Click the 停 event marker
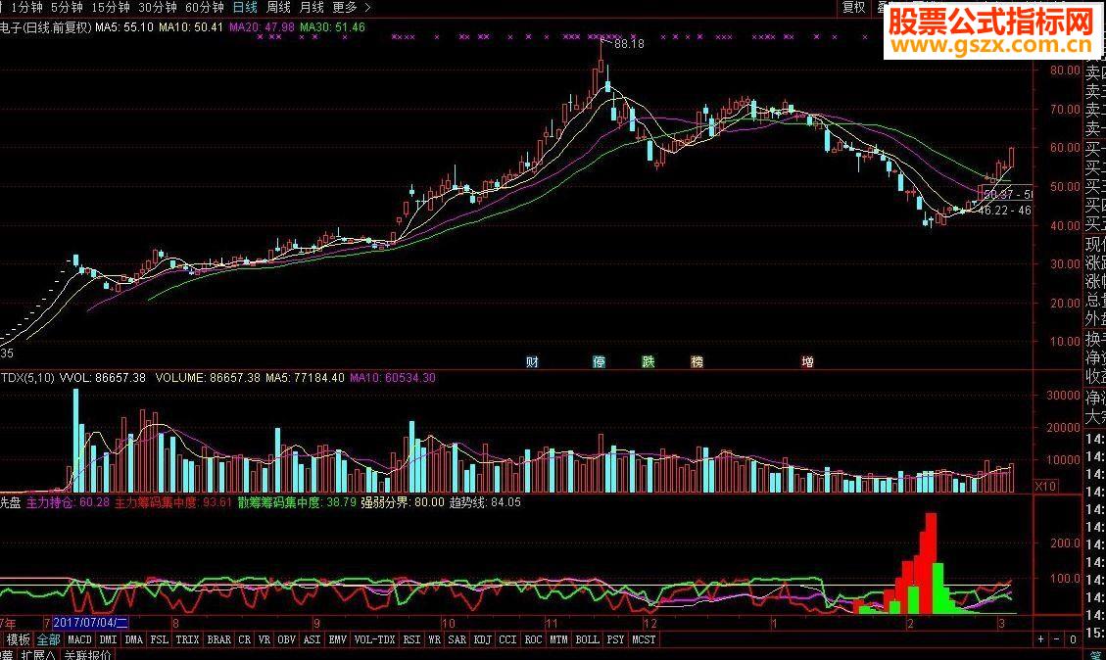Screen dimensions: 1106x660 (599, 361)
